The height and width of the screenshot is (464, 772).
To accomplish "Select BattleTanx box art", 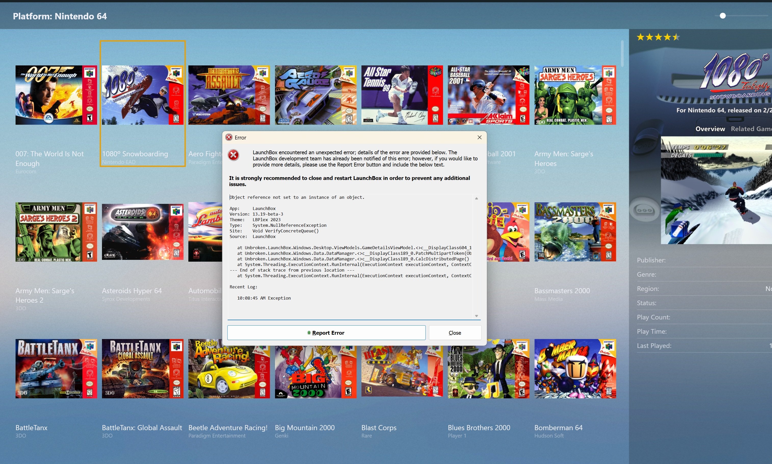I will pyautogui.click(x=56, y=369).
